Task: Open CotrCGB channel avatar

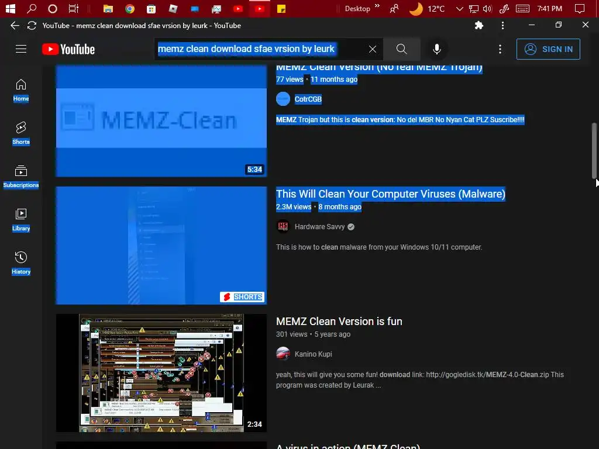Action: click(283, 99)
